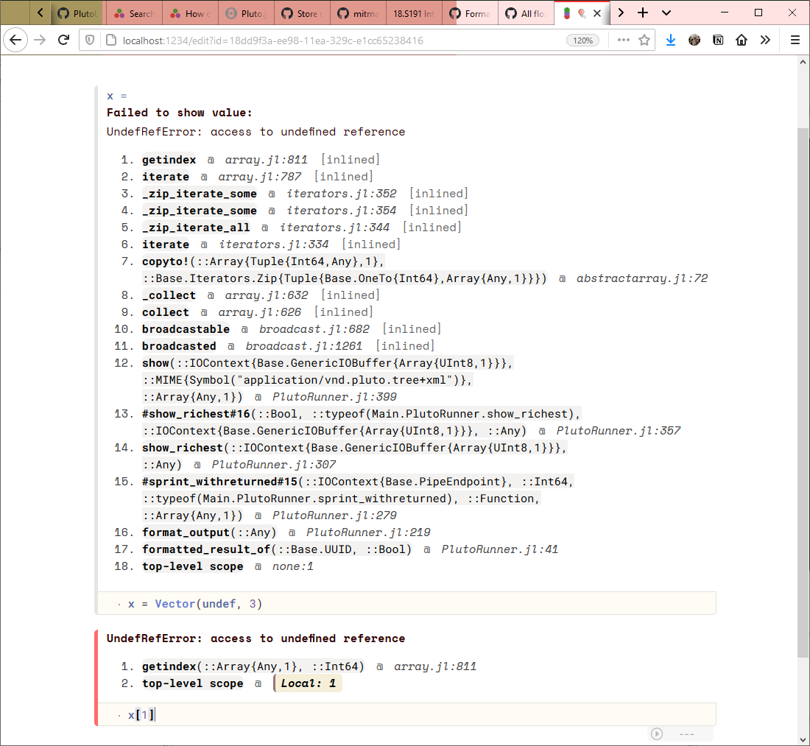Click the 'Failed to show value:' heading
Image resolution: width=810 pixels, height=746 pixels.
[179, 113]
